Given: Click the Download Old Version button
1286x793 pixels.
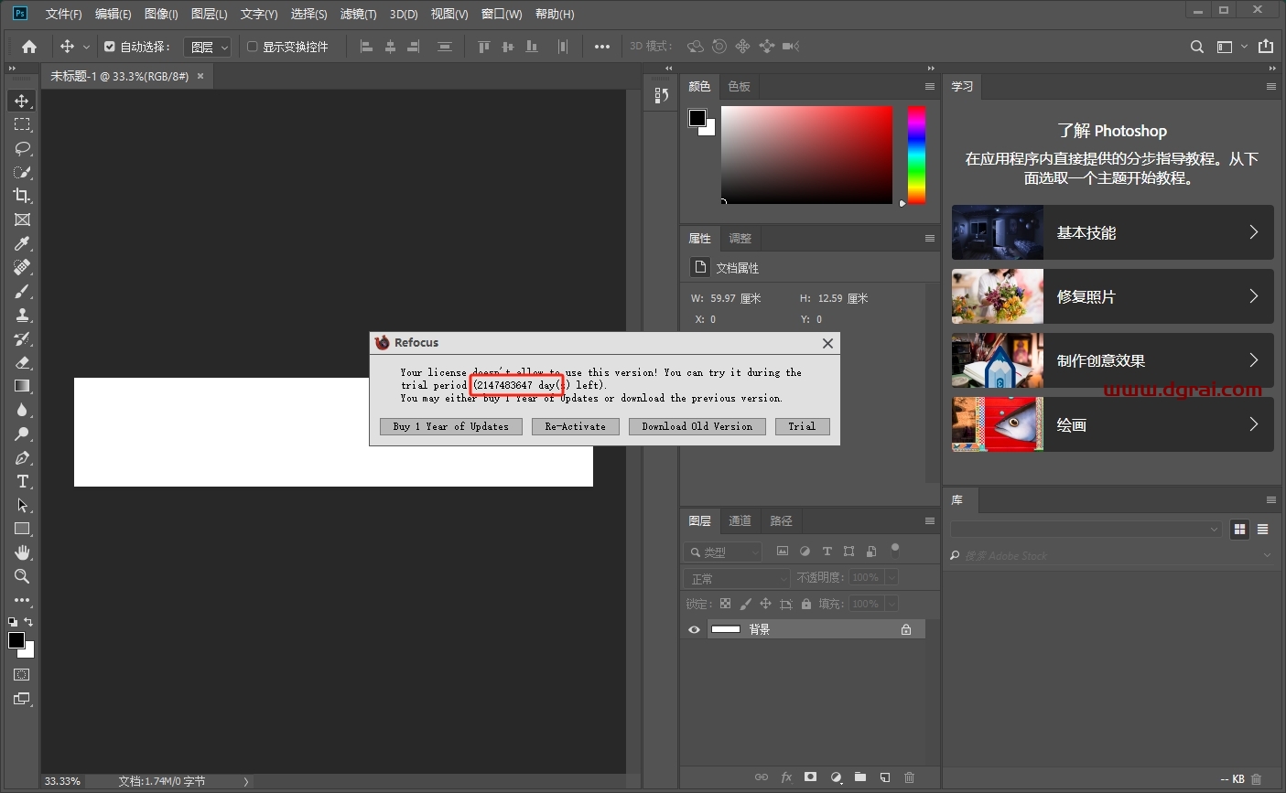Looking at the screenshot, I should 697,426.
